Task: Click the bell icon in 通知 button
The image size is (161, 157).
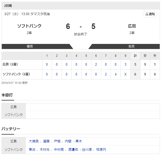Action: point(147,14)
